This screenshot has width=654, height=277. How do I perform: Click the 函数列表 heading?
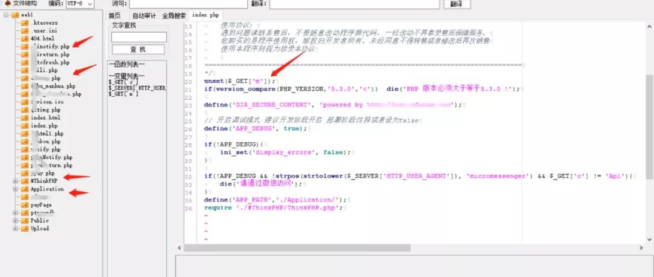coord(127,64)
